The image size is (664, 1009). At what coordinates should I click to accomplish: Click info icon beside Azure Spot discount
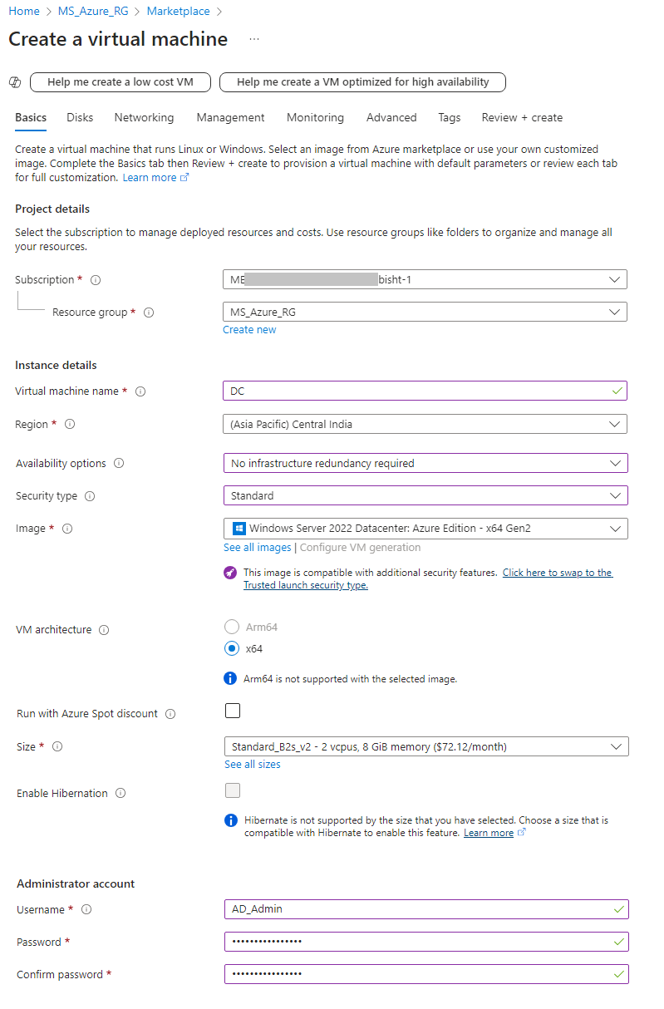[170, 714]
